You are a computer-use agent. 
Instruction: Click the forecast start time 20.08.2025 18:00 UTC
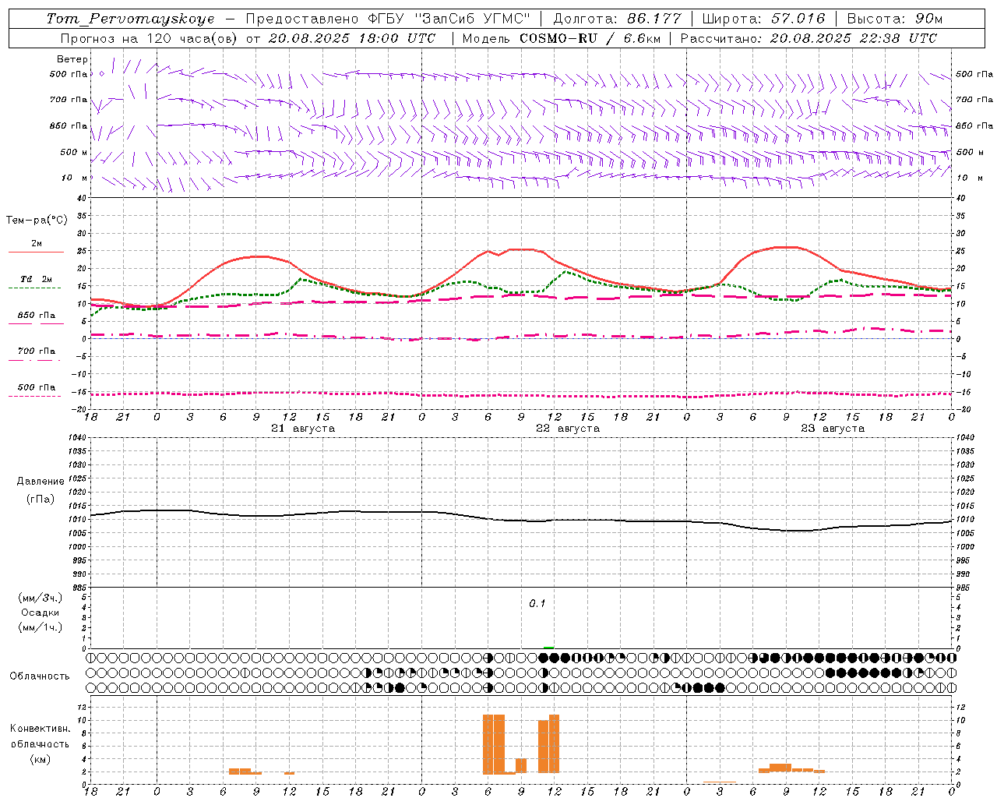click(x=351, y=38)
